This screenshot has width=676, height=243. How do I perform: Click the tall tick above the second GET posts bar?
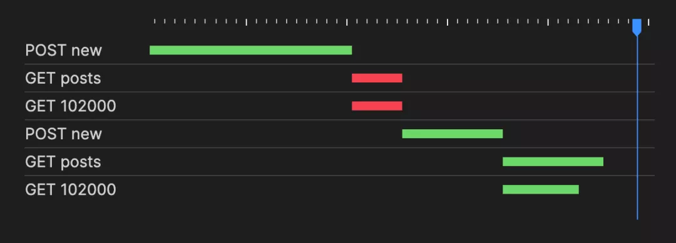[x=548, y=22]
